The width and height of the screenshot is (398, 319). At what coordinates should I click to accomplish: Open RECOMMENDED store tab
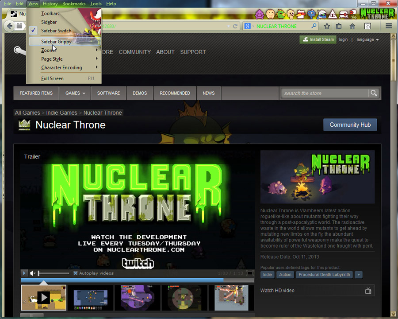pyautogui.click(x=175, y=93)
